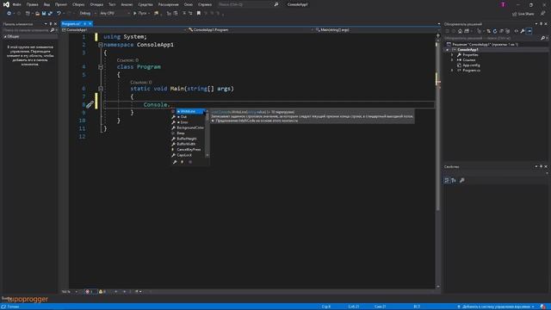Collapse the ConsoleApp1 project node
This screenshot has width=551, height=310.
click(x=448, y=50)
